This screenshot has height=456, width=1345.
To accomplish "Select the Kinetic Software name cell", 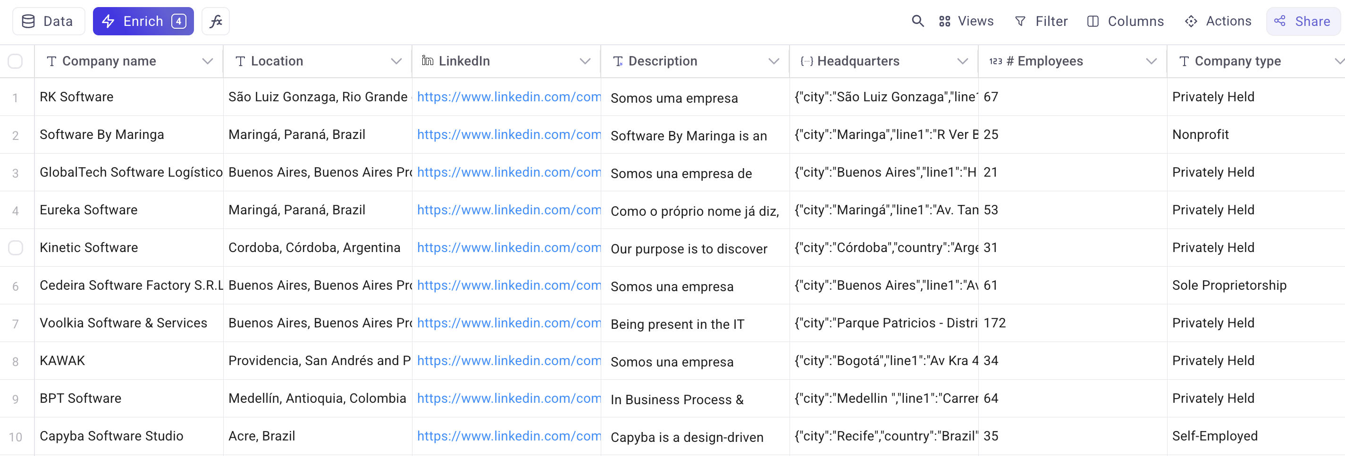I will [129, 247].
